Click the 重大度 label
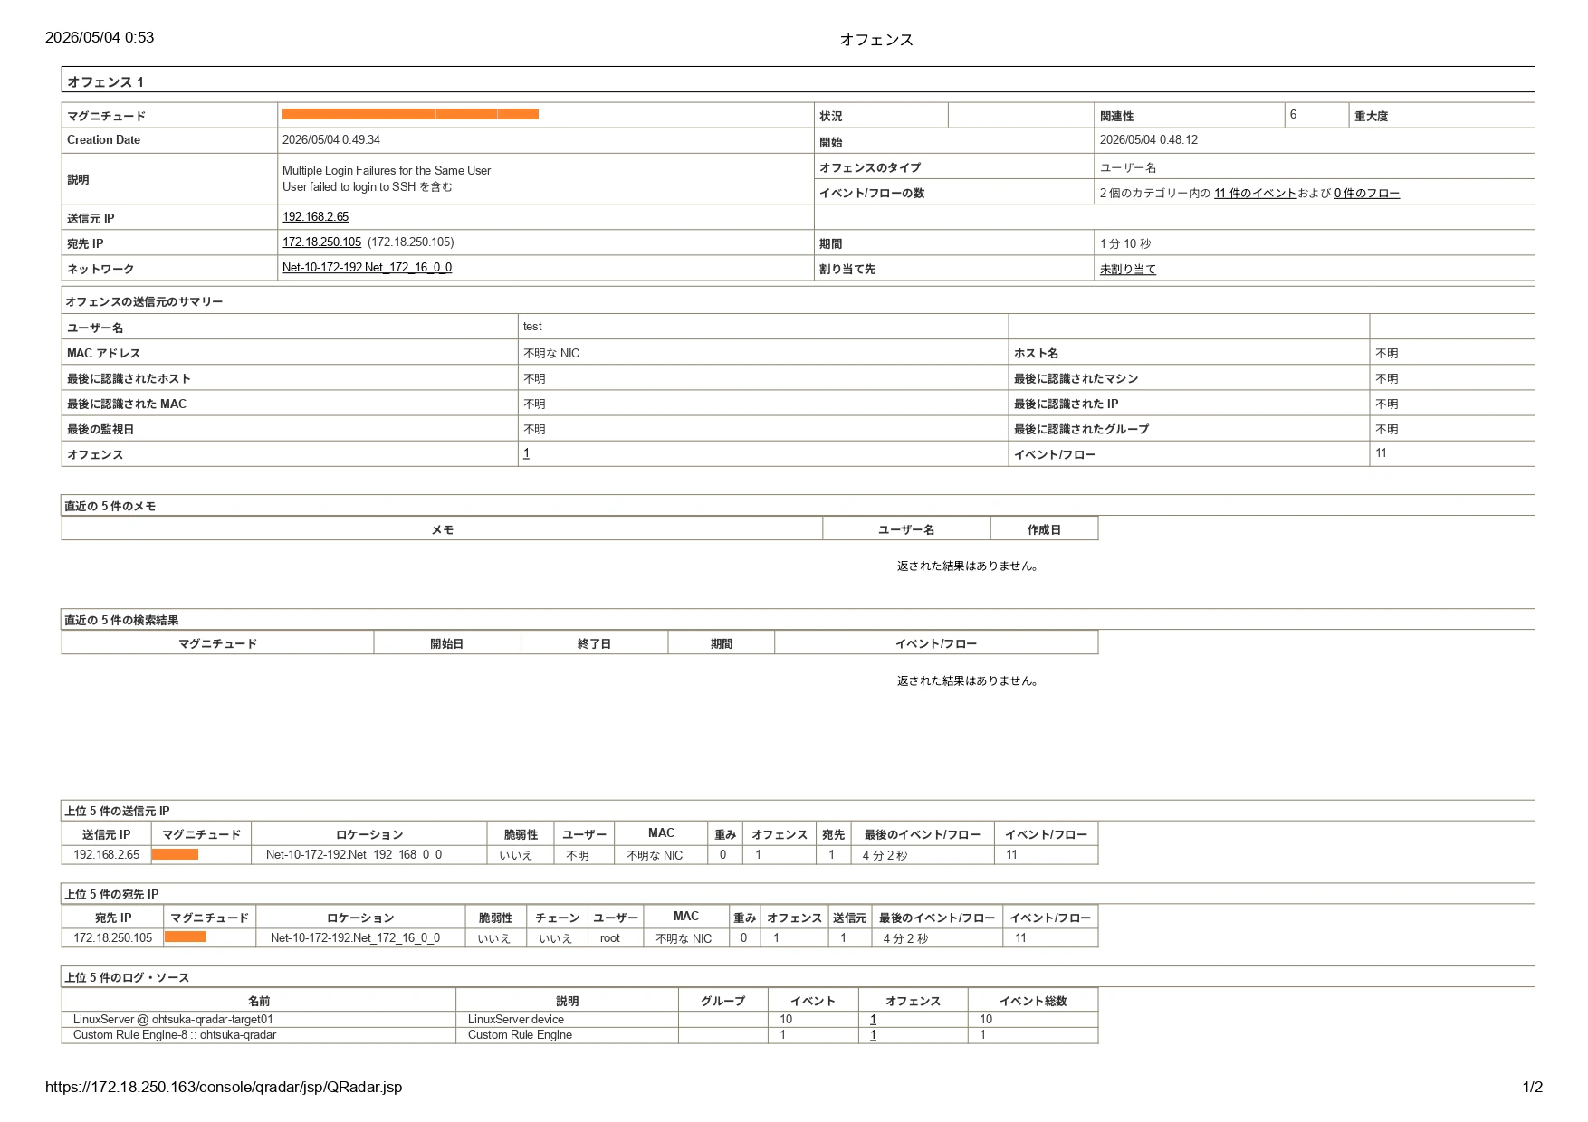1588x1122 pixels. pos(1371,117)
